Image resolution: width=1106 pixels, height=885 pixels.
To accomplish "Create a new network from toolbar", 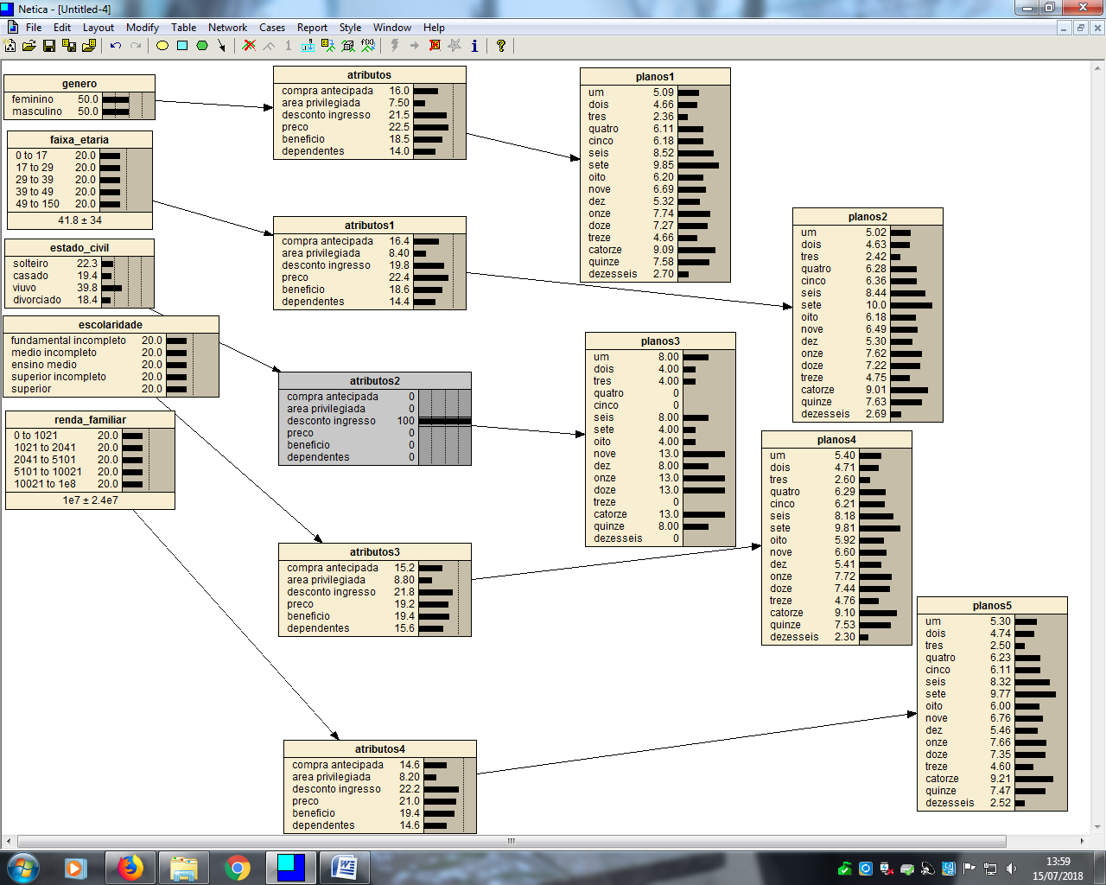I will (10, 46).
